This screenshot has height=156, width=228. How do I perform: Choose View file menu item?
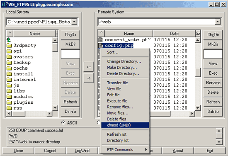click(125, 89)
